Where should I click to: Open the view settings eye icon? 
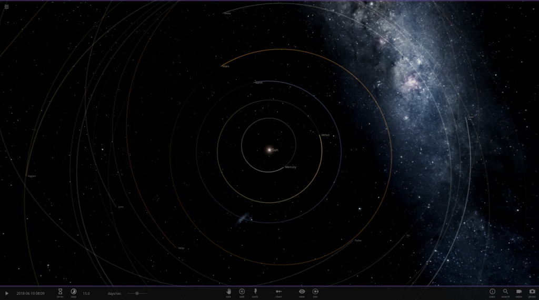(x=302, y=293)
